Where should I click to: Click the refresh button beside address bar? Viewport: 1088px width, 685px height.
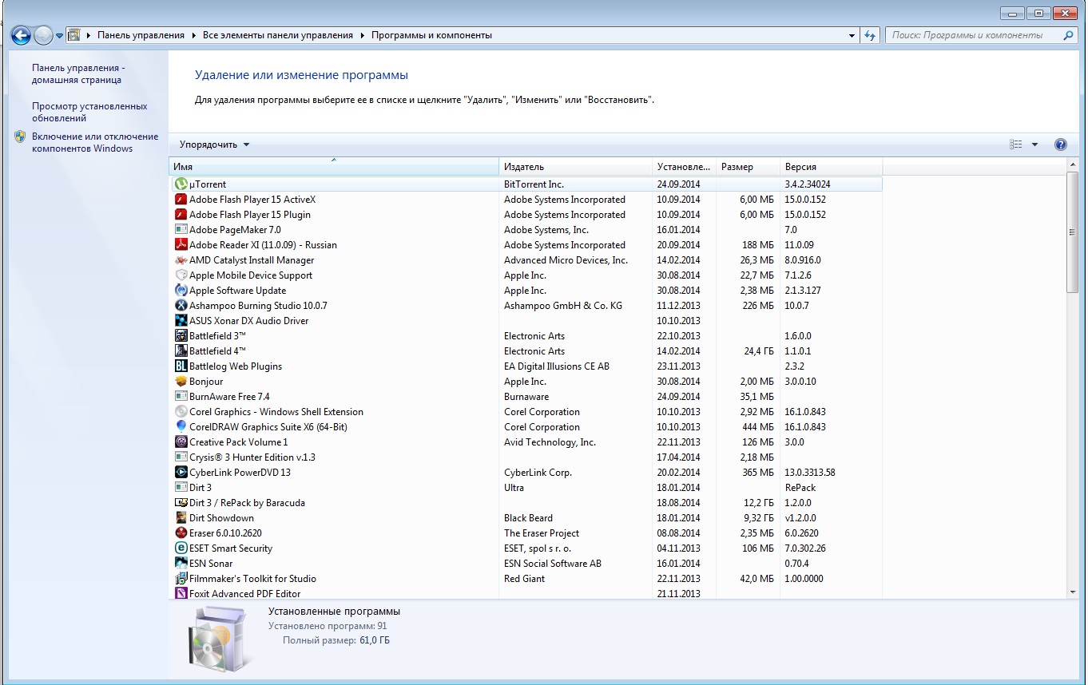point(870,35)
